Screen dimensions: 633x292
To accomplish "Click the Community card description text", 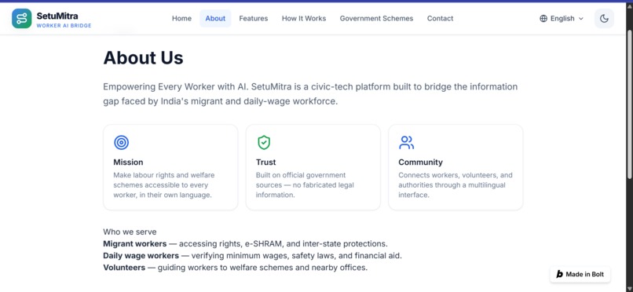I will point(456,185).
